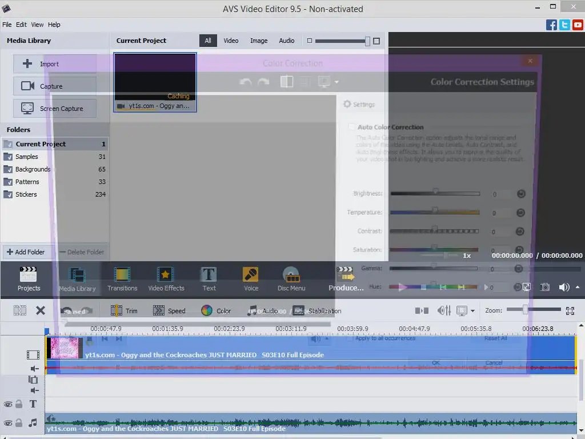Viewport: 585px width, 439px height.
Task: Click the main video track filmstrip icon
Action: [x=33, y=354]
